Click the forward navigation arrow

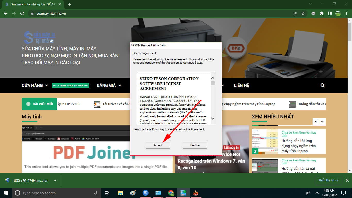click(14, 13)
